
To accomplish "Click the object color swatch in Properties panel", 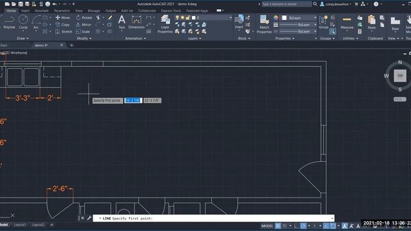I will tap(284, 18).
